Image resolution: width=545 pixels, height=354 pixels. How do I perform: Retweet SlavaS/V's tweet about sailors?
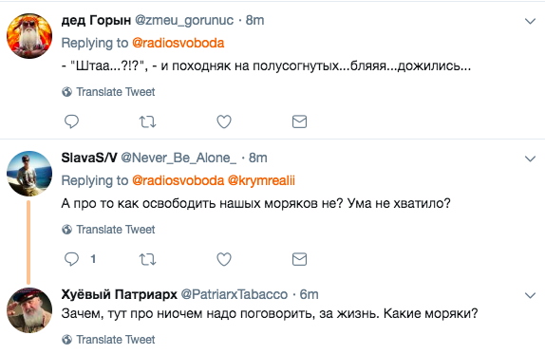(148, 259)
